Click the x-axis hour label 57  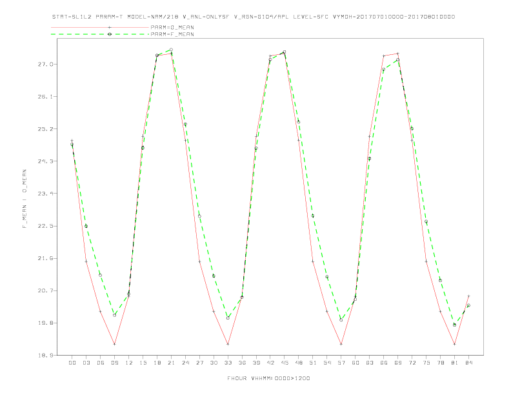pyautogui.click(x=341, y=363)
